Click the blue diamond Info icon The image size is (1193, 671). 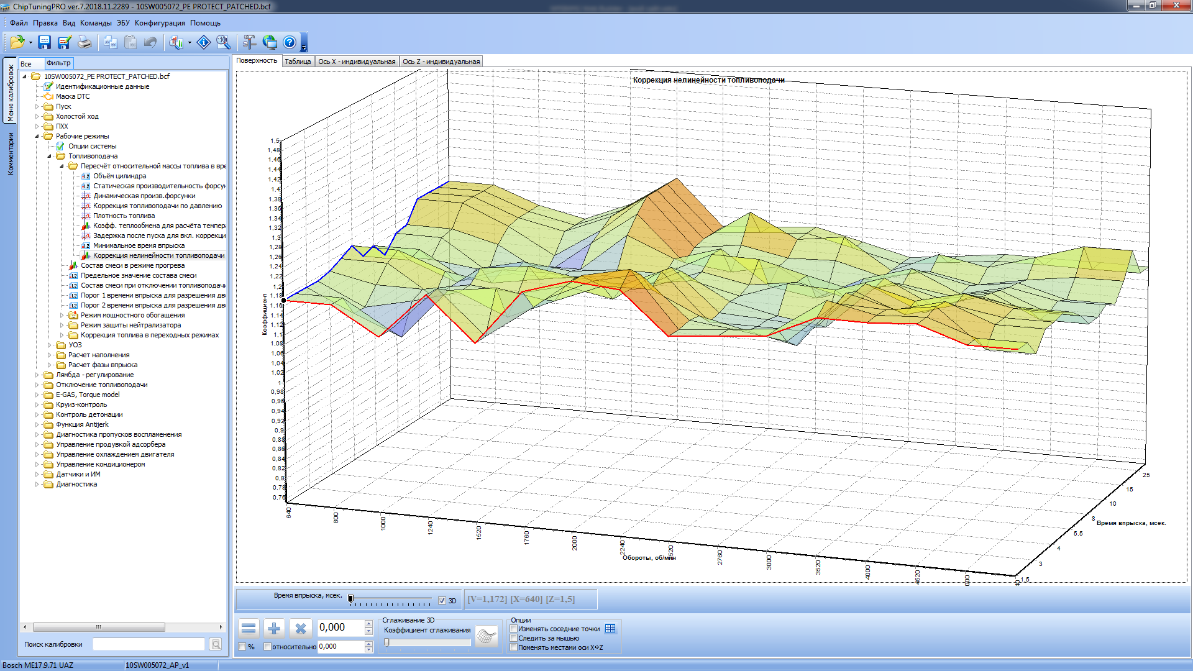[203, 42]
